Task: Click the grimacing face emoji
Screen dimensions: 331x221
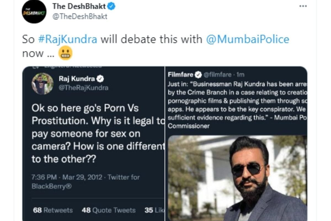Action: [66, 53]
